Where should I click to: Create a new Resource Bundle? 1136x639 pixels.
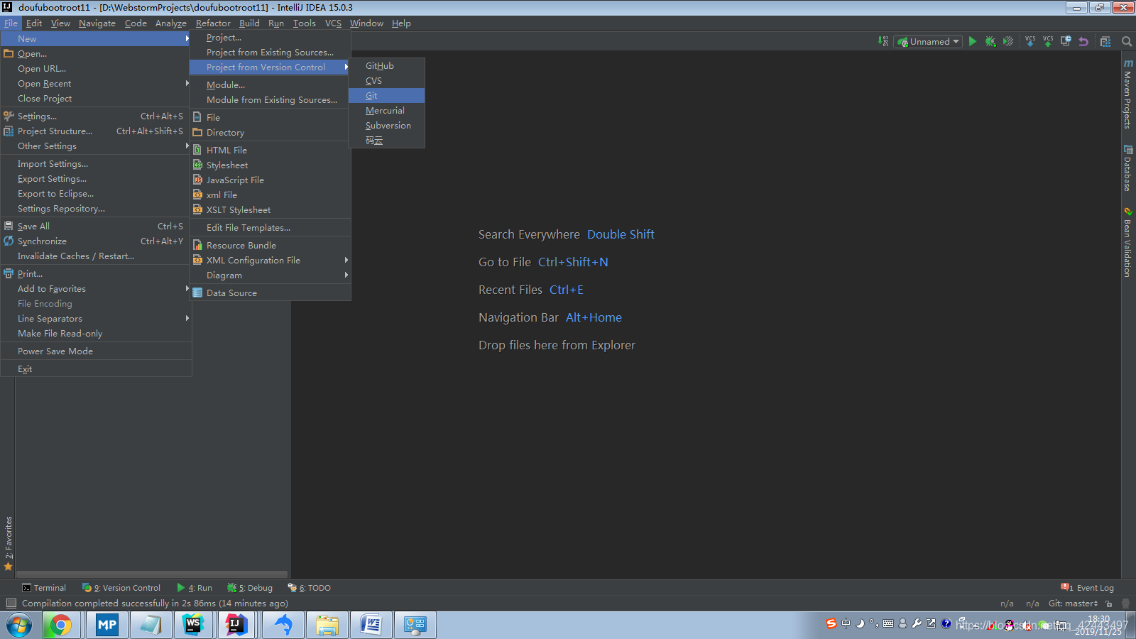[x=271, y=246]
